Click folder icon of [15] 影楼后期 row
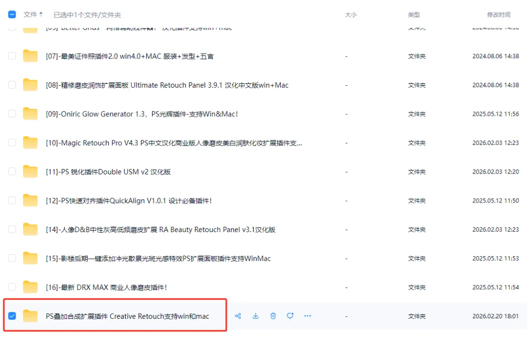Image resolution: width=532 pixels, height=339 pixels. click(x=30, y=258)
